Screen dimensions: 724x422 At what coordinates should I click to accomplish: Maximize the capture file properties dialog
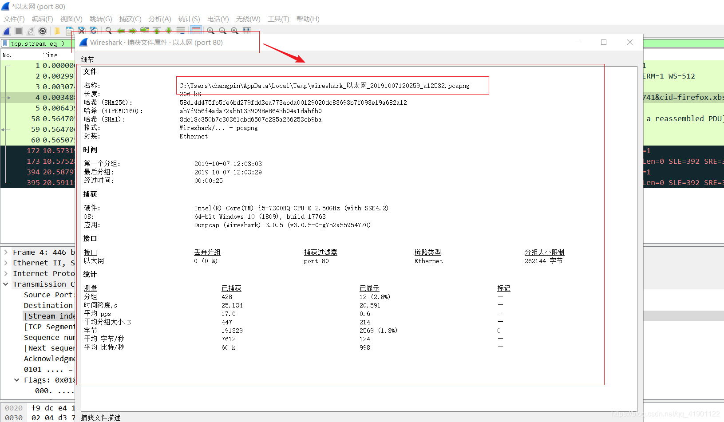point(604,42)
